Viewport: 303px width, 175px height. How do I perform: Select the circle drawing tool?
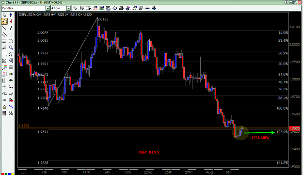click(x=11, y=41)
